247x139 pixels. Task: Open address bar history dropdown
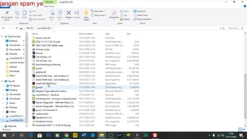pos(220,28)
